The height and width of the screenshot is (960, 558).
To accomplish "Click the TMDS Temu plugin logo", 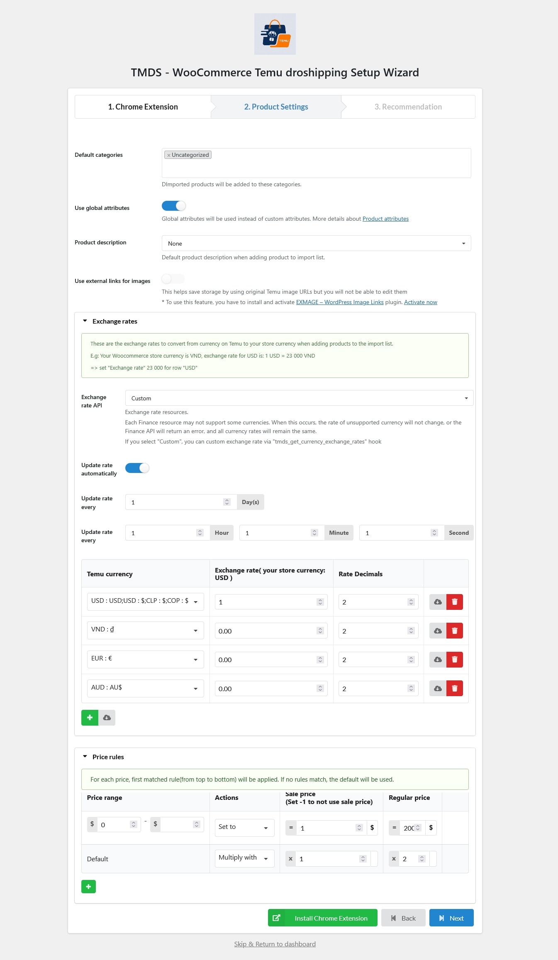I will pos(275,34).
